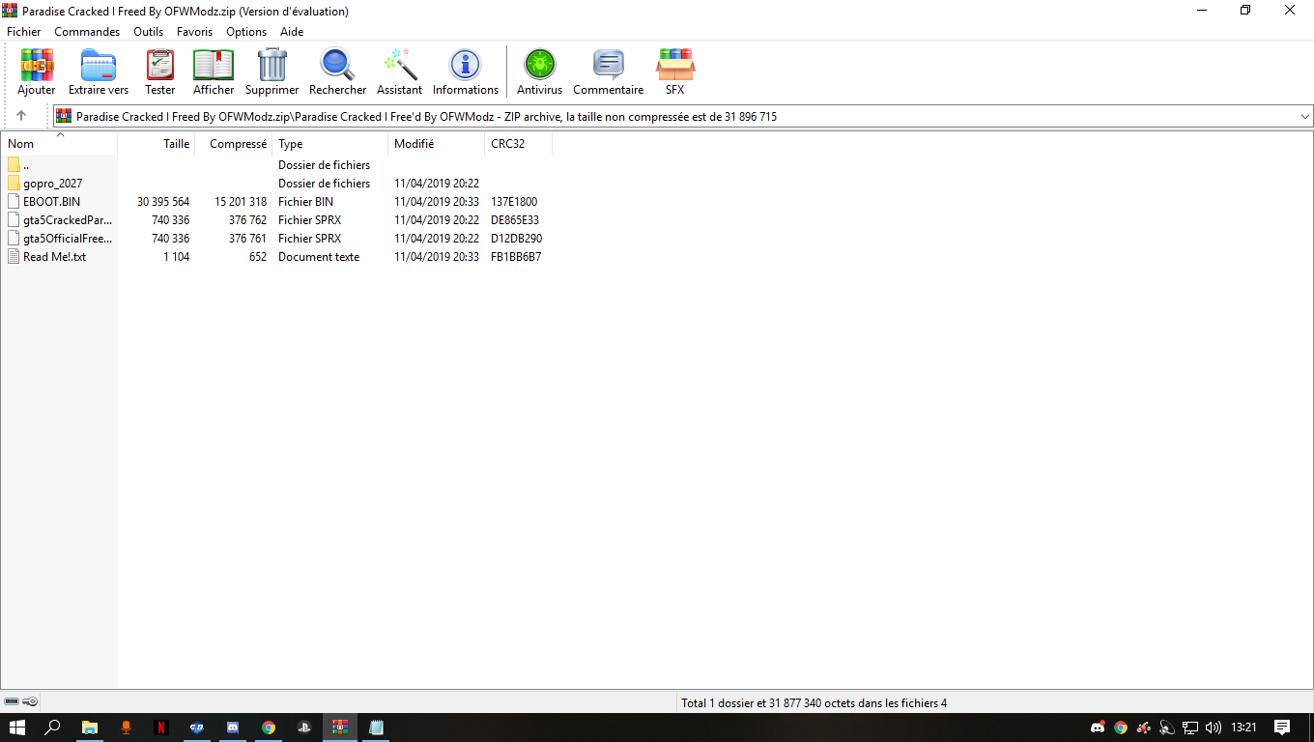Click the volume speaker tray icon
The image size is (1314, 742).
(x=1214, y=728)
